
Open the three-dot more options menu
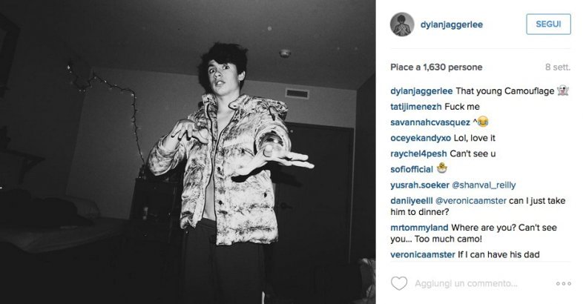pyautogui.click(x=564, y=284)
